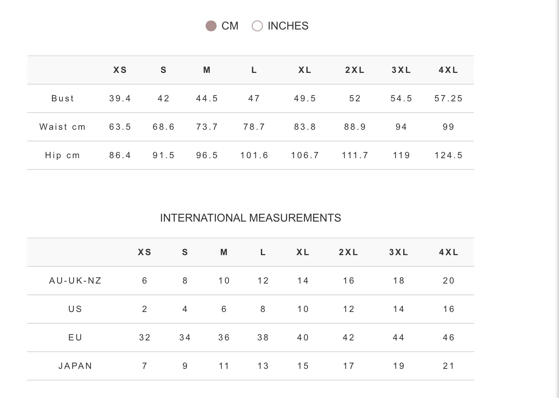The image size is (559, 398).
Task: Click the 4XL header in measurements table
Action: [448, 70]
